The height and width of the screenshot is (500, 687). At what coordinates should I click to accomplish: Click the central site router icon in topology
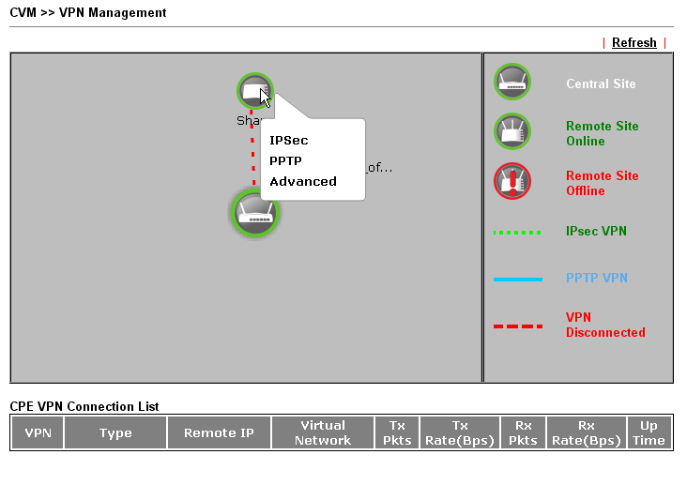click(x=255, y=213)
